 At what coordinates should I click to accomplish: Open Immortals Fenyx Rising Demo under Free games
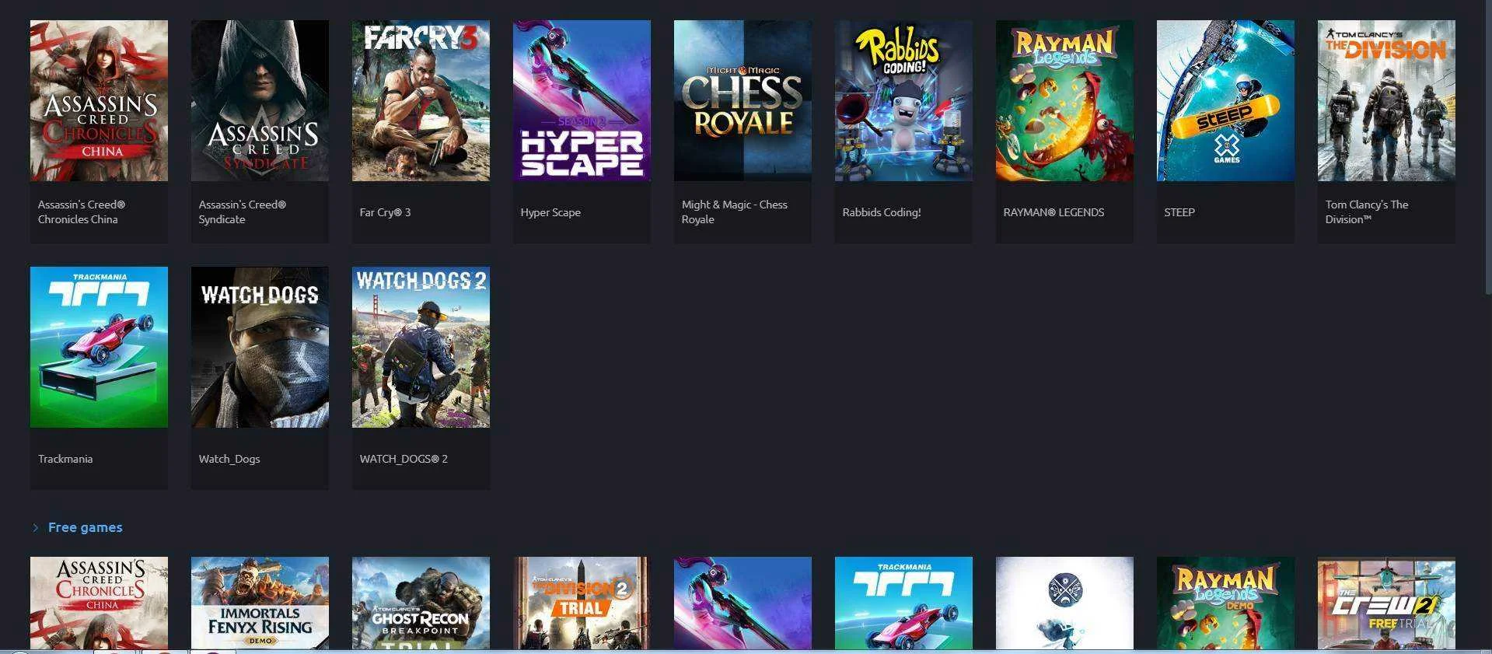pos(260,603)
